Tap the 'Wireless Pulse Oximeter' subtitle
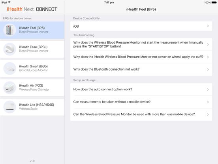The height and width of the screenshot is (164, 218). click(x=34, y=90)
